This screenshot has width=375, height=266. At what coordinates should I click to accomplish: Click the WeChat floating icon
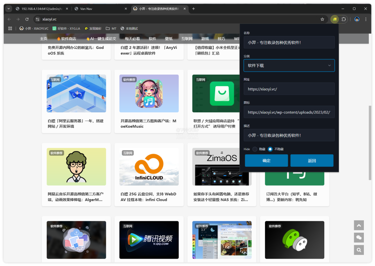point(359,238)
